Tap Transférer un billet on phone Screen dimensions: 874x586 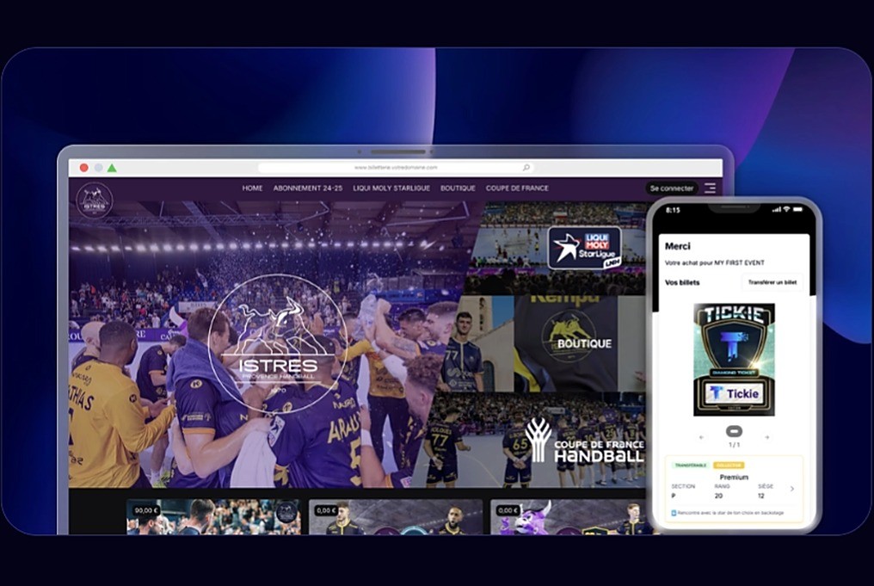pos(772,283)
